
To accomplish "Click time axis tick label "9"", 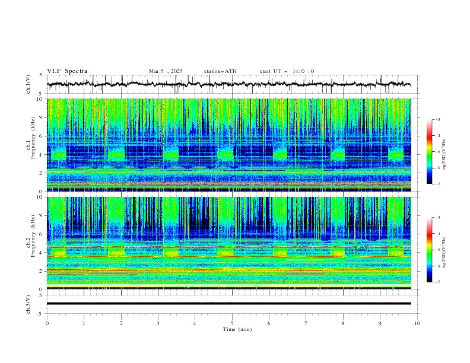I will tap(380, 323).
